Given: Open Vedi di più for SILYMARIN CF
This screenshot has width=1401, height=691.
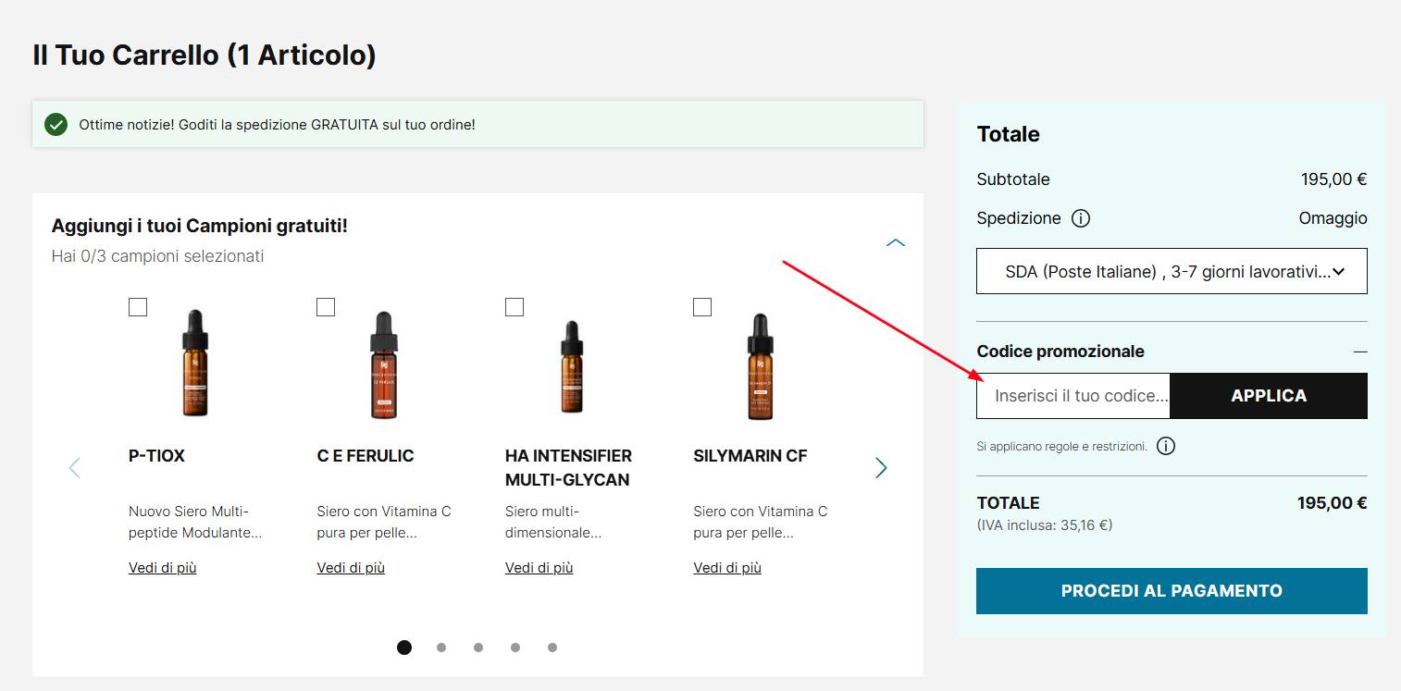Looking at the screenshot, I should pos(727,568).
